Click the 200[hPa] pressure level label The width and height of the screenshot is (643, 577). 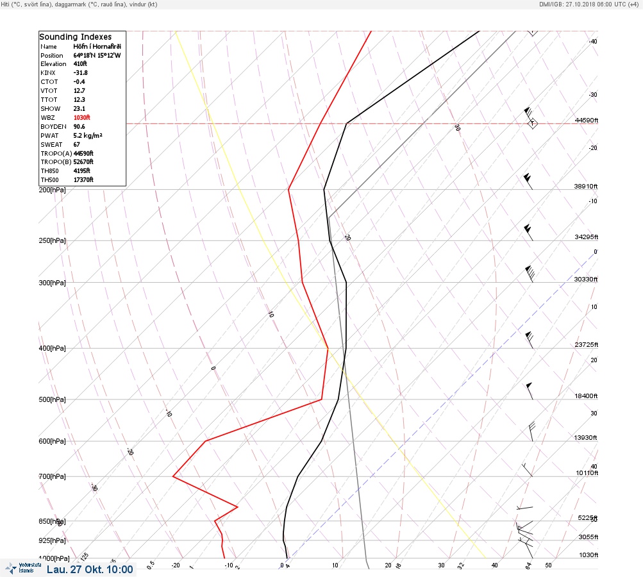coord(52,190)
